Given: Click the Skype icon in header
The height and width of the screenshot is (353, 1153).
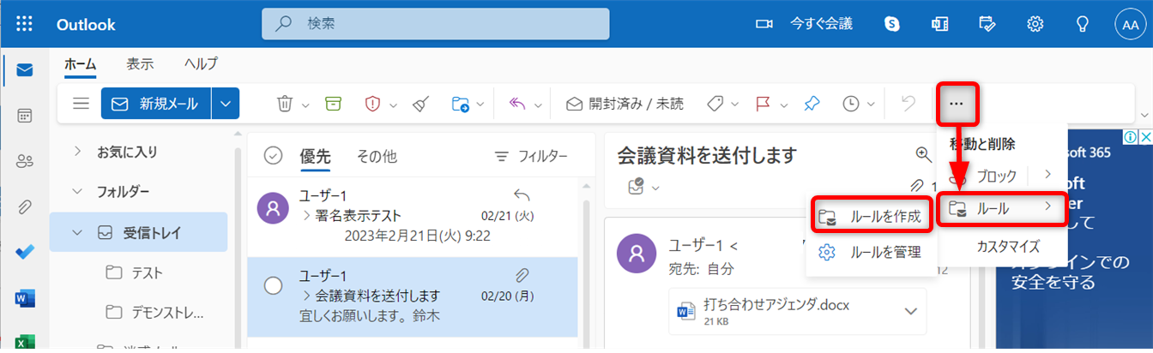Looking at the screenshot, I should tap(892, 24).
